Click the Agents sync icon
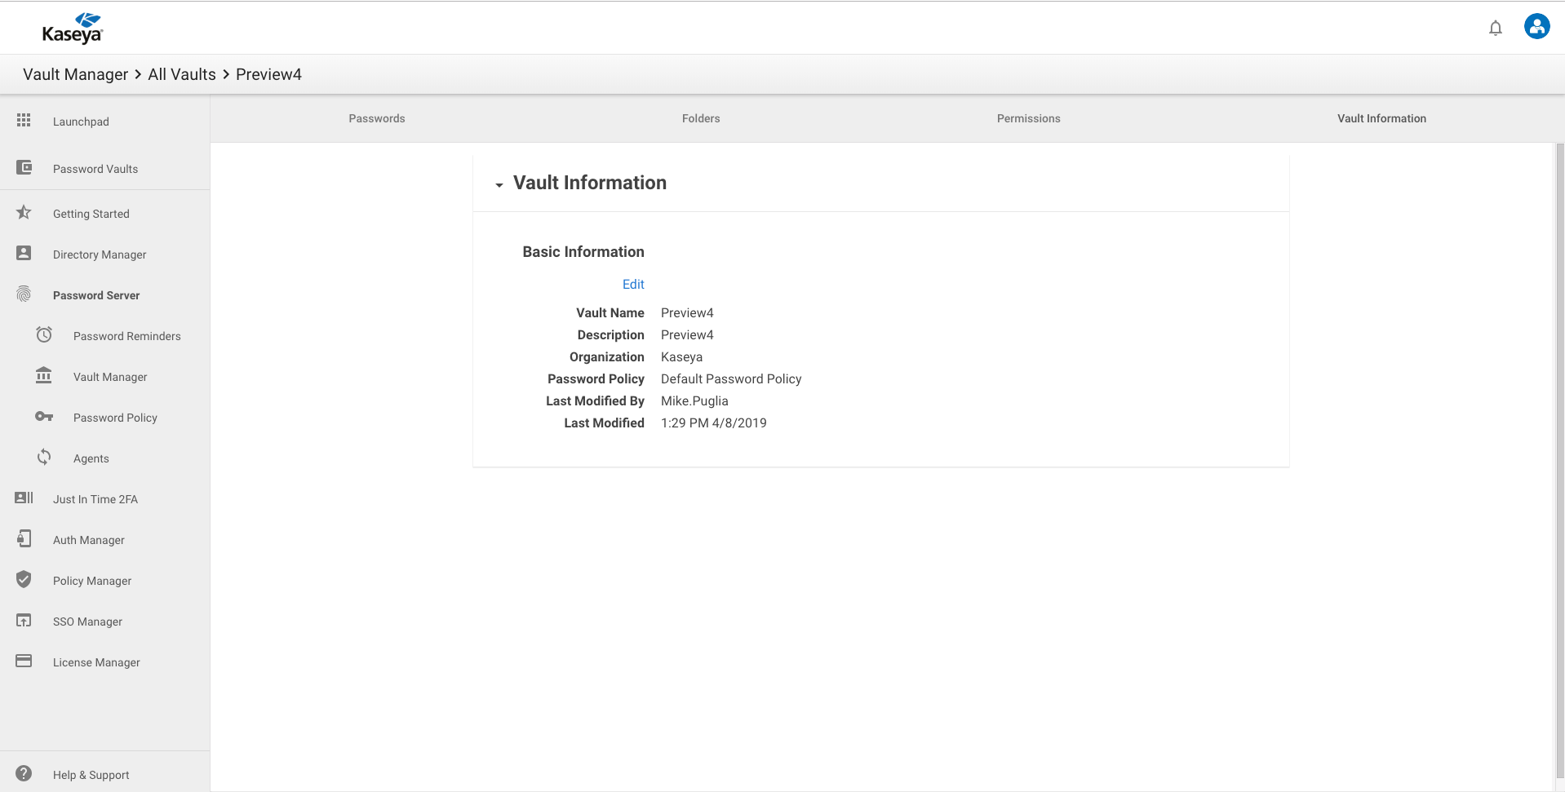This screenshot has width=1565, height=792. point(44,457)
